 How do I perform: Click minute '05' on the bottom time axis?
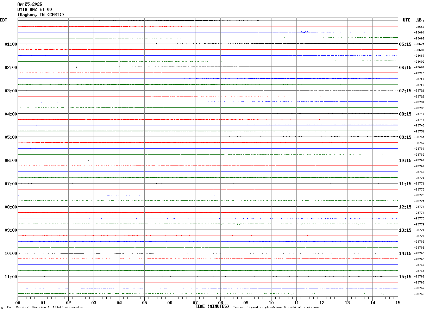click(x=144, y=302)
